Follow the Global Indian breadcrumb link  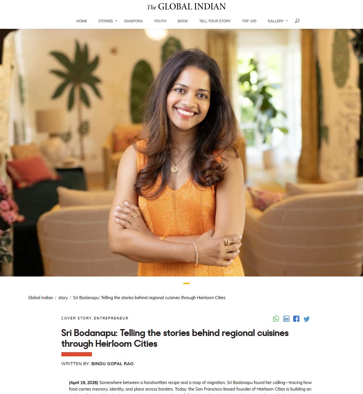(x=40, y=298)
